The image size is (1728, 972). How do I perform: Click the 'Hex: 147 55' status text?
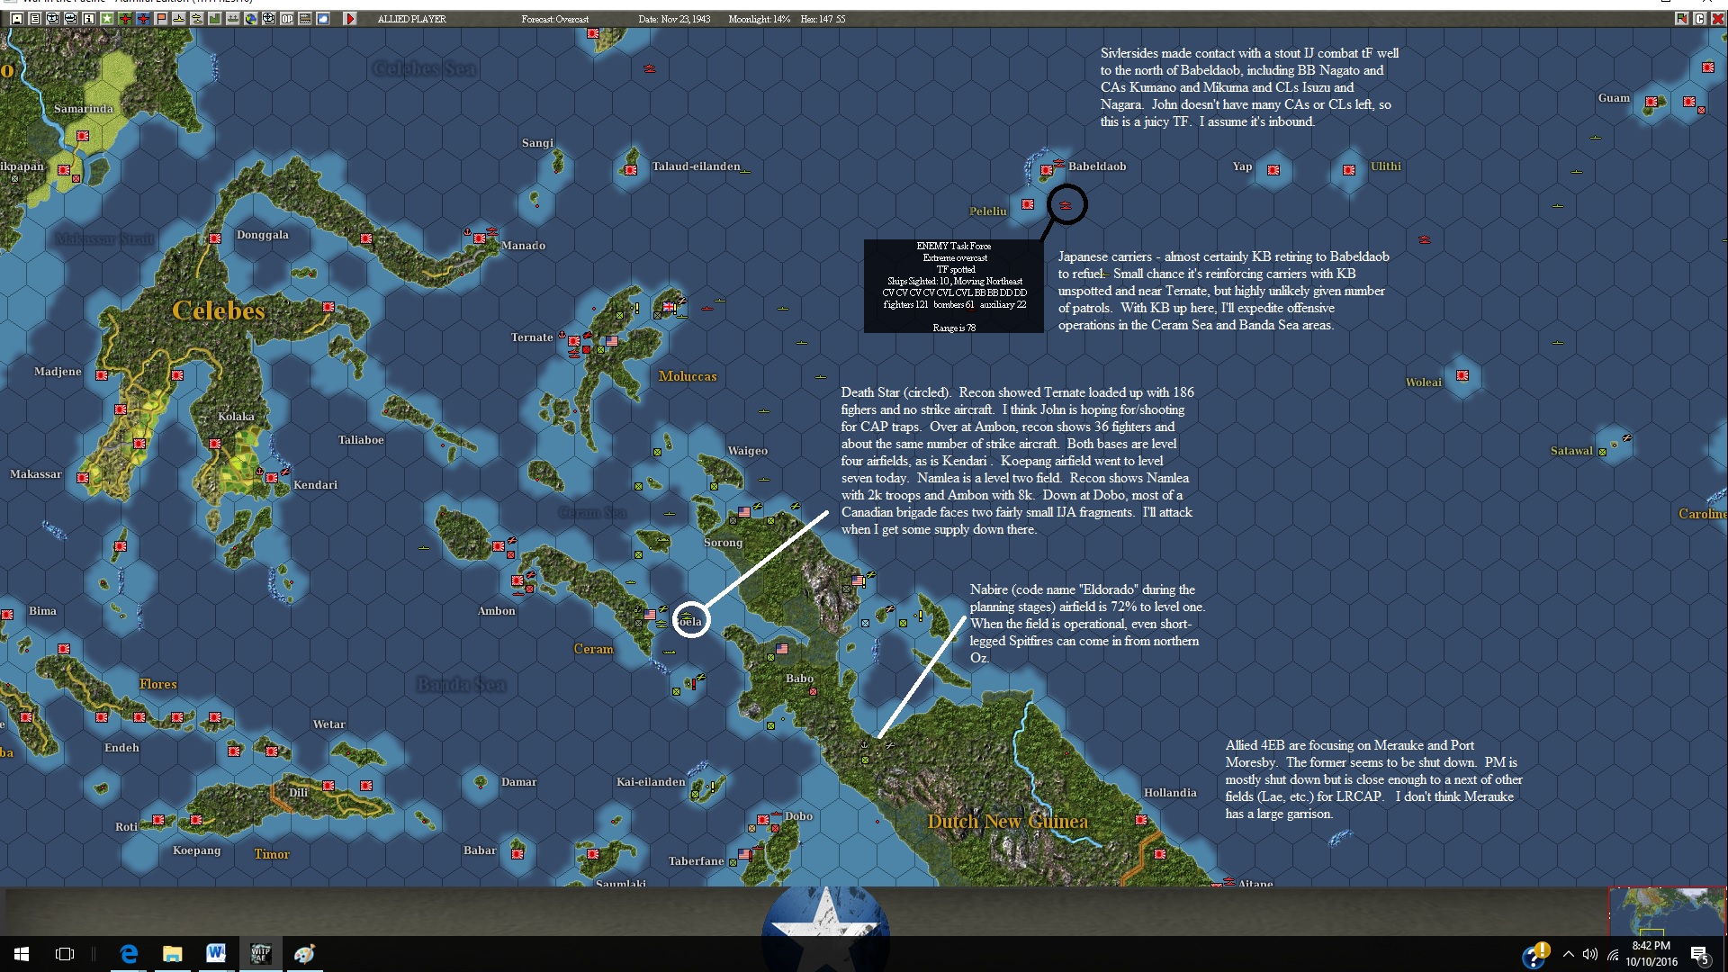pyautogui.click(x=823, y=19)
